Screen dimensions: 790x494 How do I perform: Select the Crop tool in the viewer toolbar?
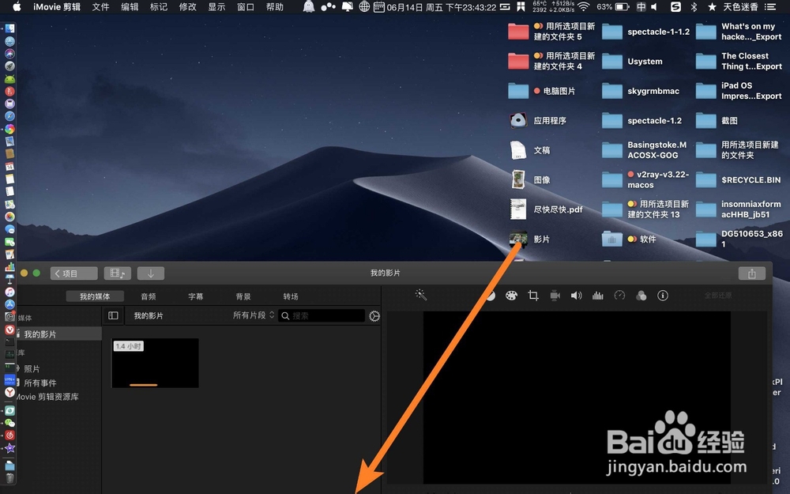click(532, 295)
